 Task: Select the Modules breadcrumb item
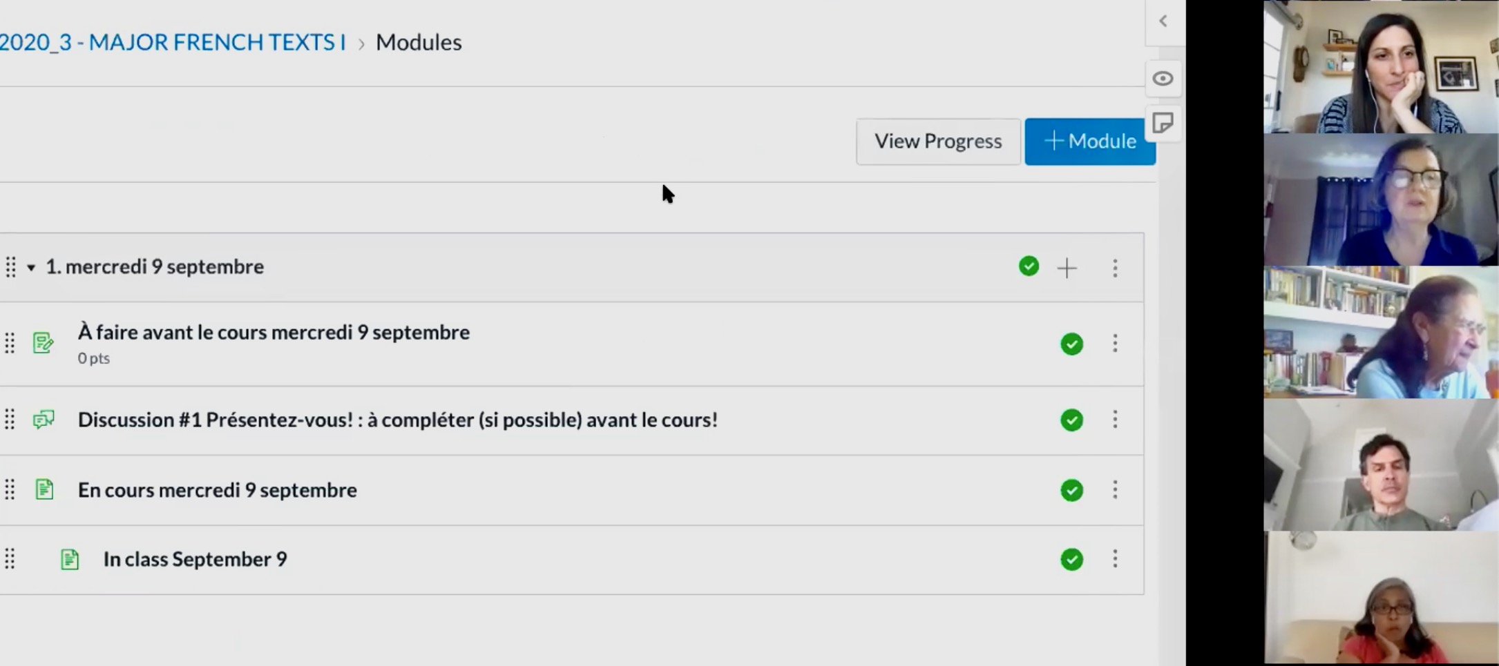point(419,42)
